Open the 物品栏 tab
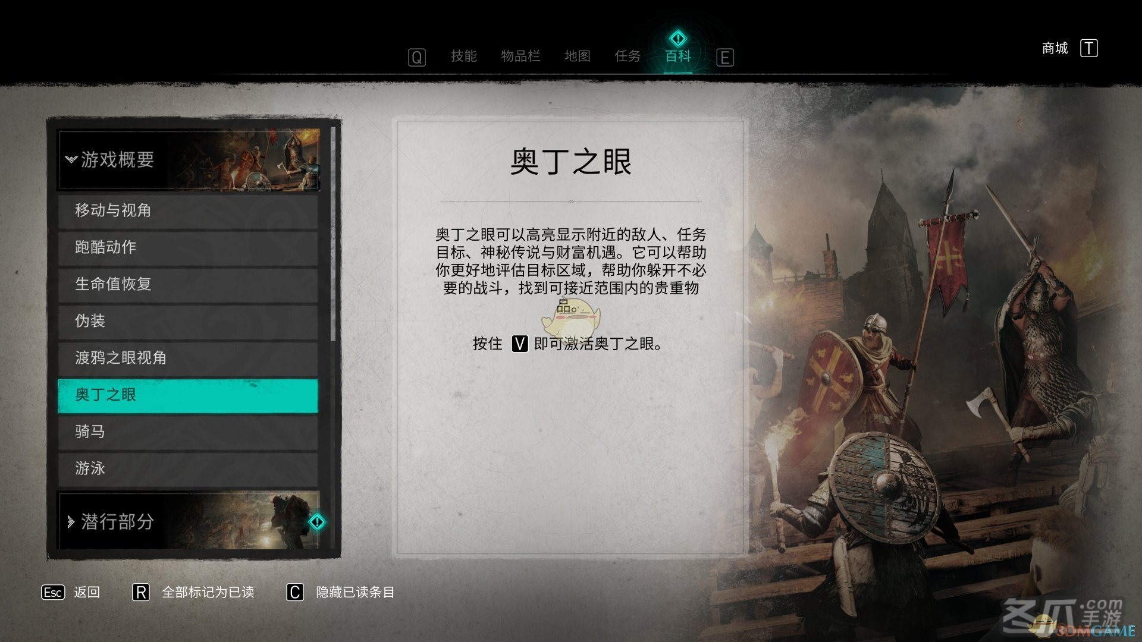1142x642 pixels. coord(520,56)
